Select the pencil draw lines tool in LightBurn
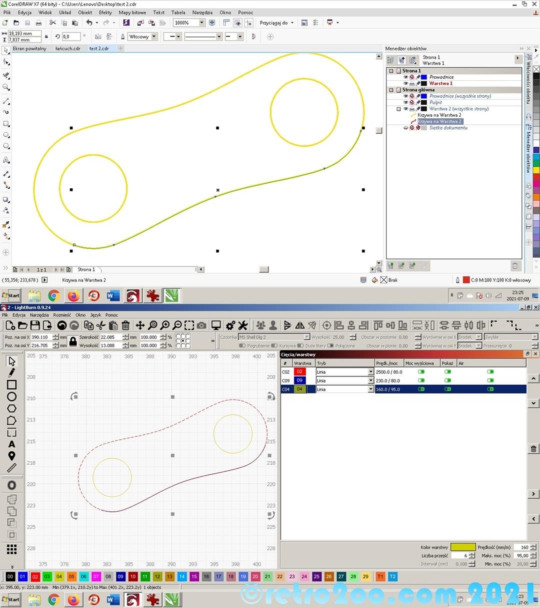The image size is (540, 608). click(x=11, y=373)
